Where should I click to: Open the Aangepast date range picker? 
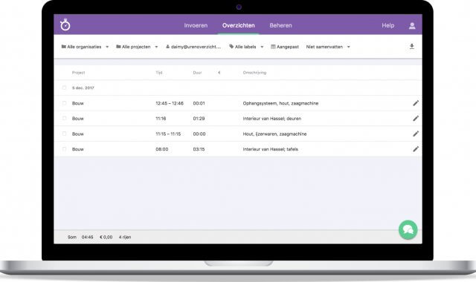click(285, 47)
